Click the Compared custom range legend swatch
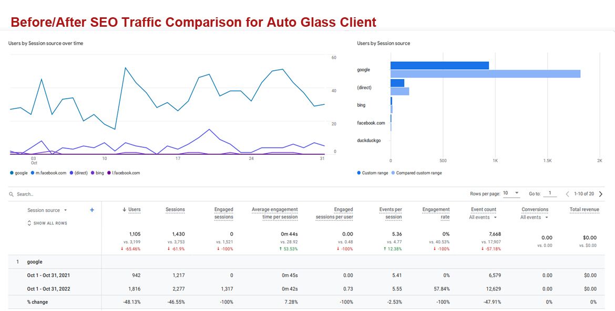Viewport: 615px width, 311px height. [x=393, y=173]
